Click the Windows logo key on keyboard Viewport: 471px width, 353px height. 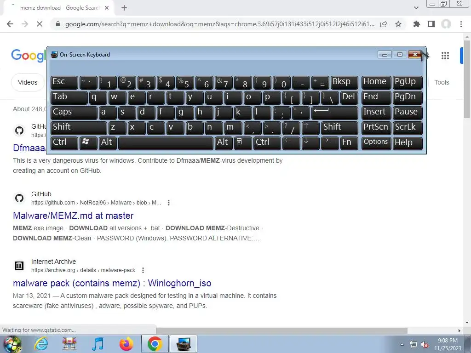pyautogui.click(x=88, y=143)
